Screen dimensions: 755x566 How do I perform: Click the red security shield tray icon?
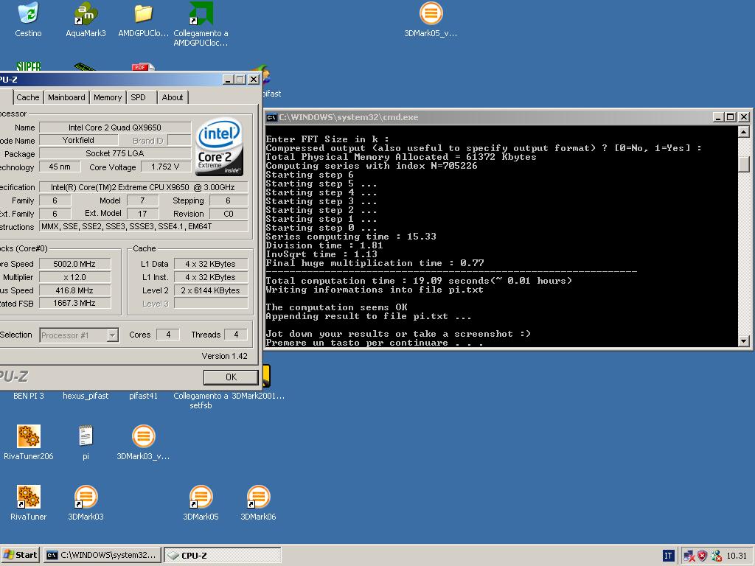pyautogui.click(x=703, y=556)
